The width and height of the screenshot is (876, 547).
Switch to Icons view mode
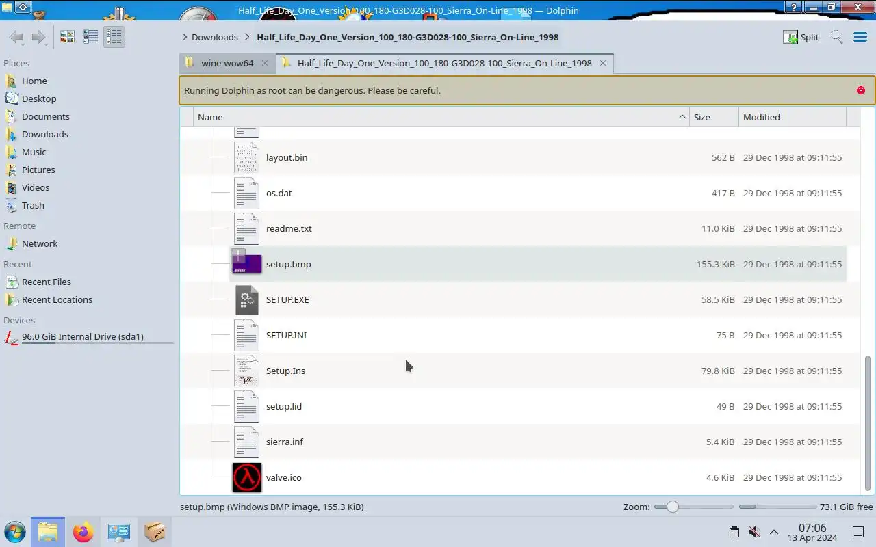click(67, 37)
